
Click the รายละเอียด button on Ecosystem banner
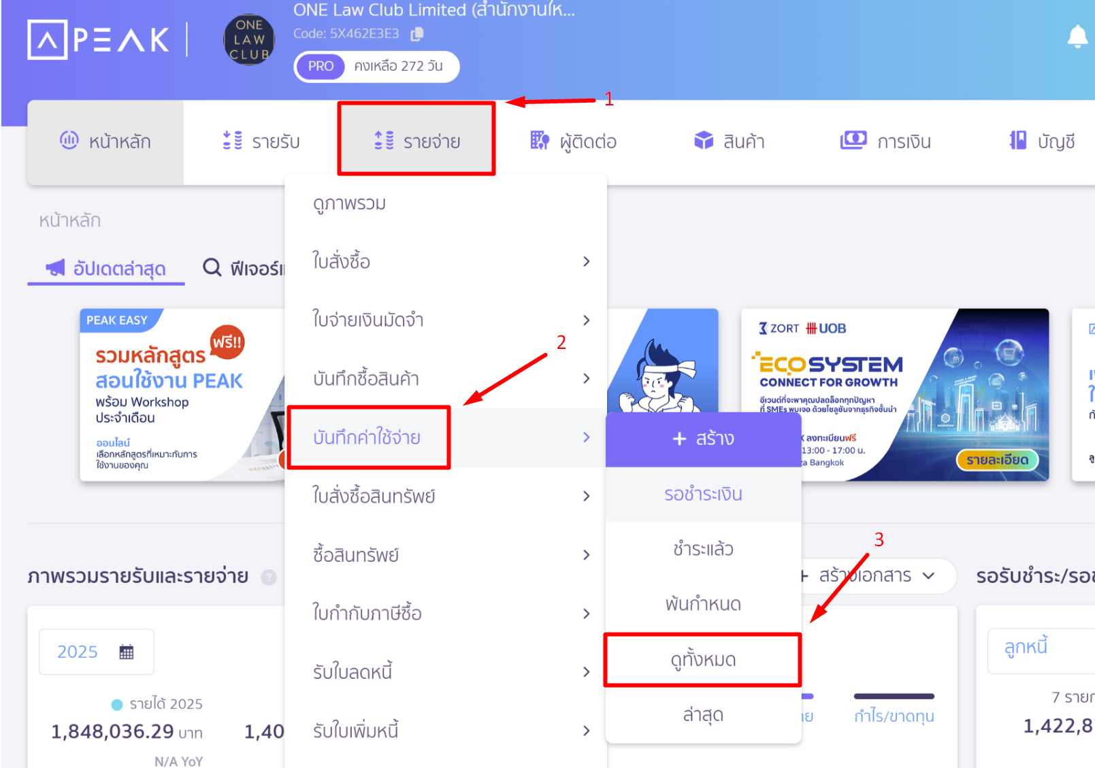tap(997, 460)
